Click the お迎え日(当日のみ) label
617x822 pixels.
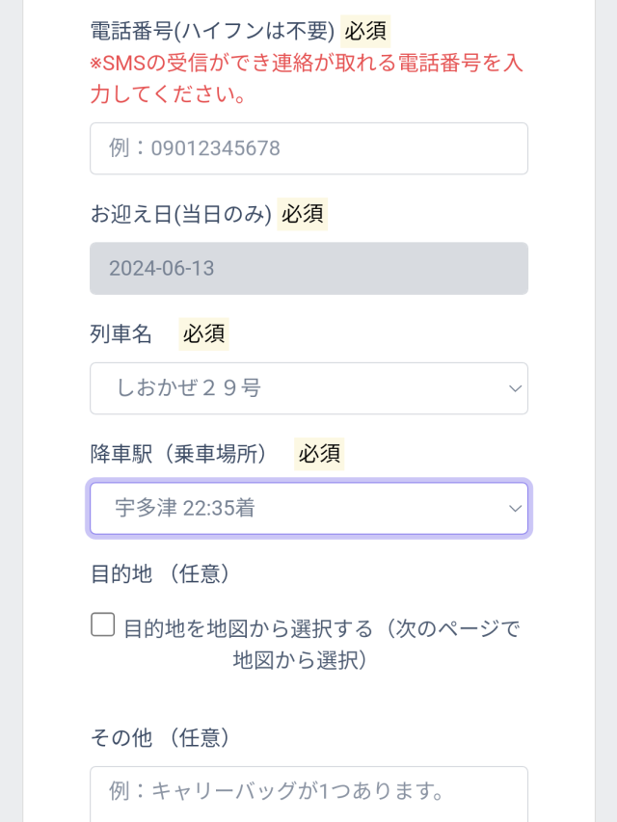coord(181,215)
